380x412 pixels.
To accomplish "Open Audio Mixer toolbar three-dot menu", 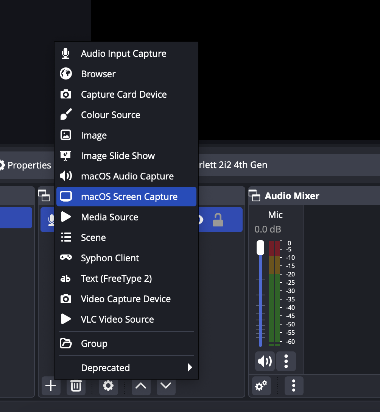I will [294, 386].
